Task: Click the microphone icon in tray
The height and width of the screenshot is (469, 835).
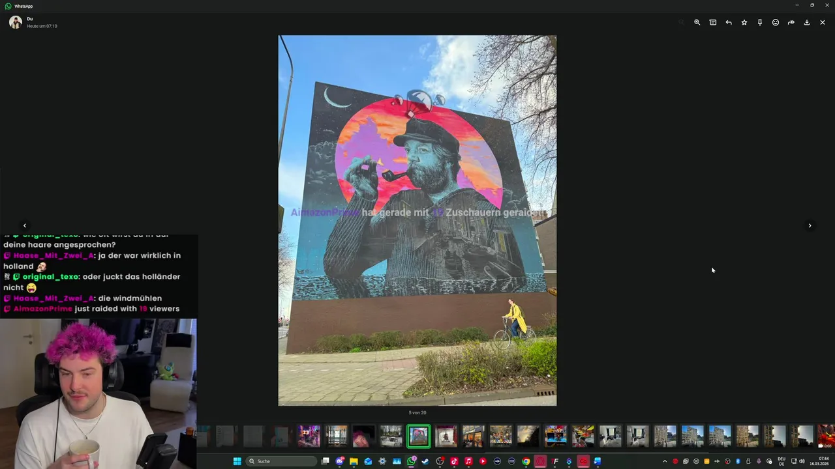Action: pyautogui.click(x=759, y=461)
